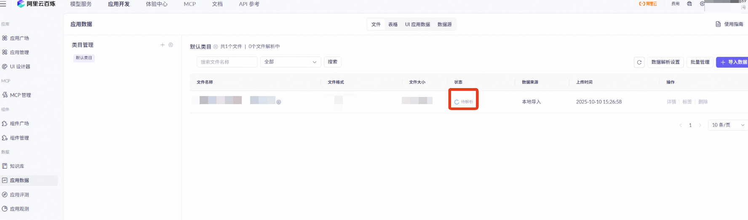Viewport: 748px width, 220px height.
Task: Open 组件管理 in sidebar
Action: tap(19, 138)
